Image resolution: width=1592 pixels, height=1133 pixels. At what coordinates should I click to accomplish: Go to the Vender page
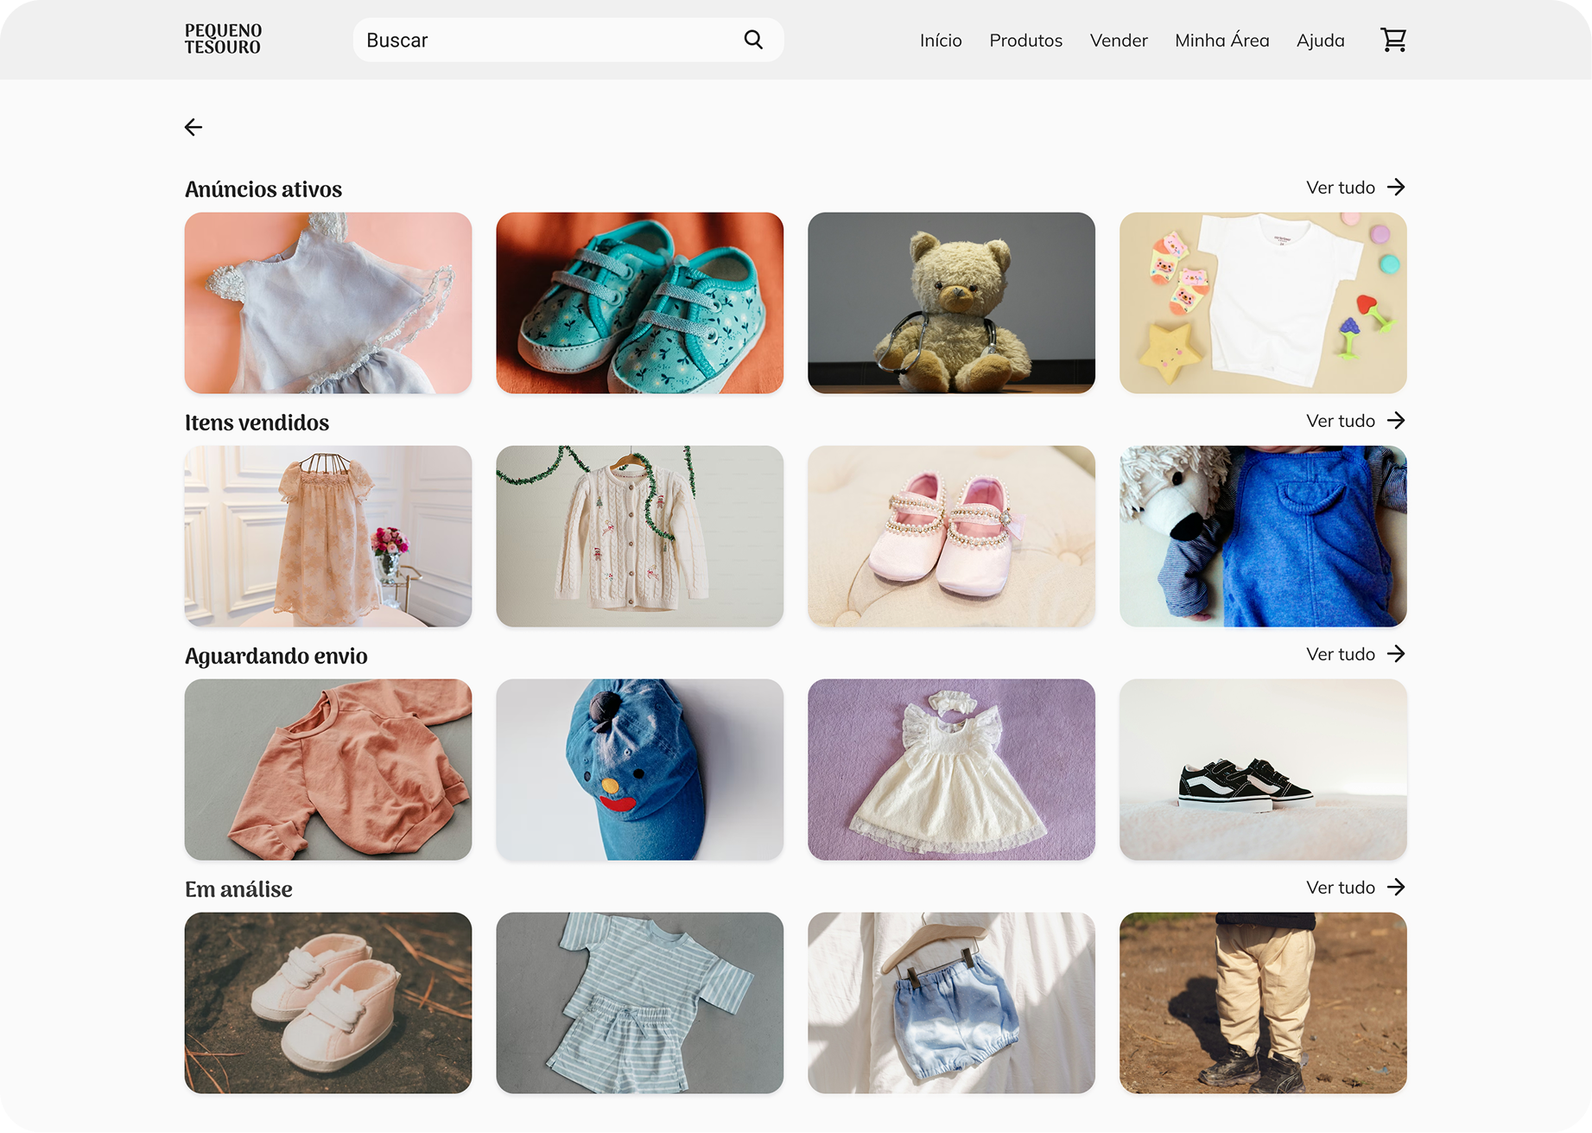click(1118, 41)
